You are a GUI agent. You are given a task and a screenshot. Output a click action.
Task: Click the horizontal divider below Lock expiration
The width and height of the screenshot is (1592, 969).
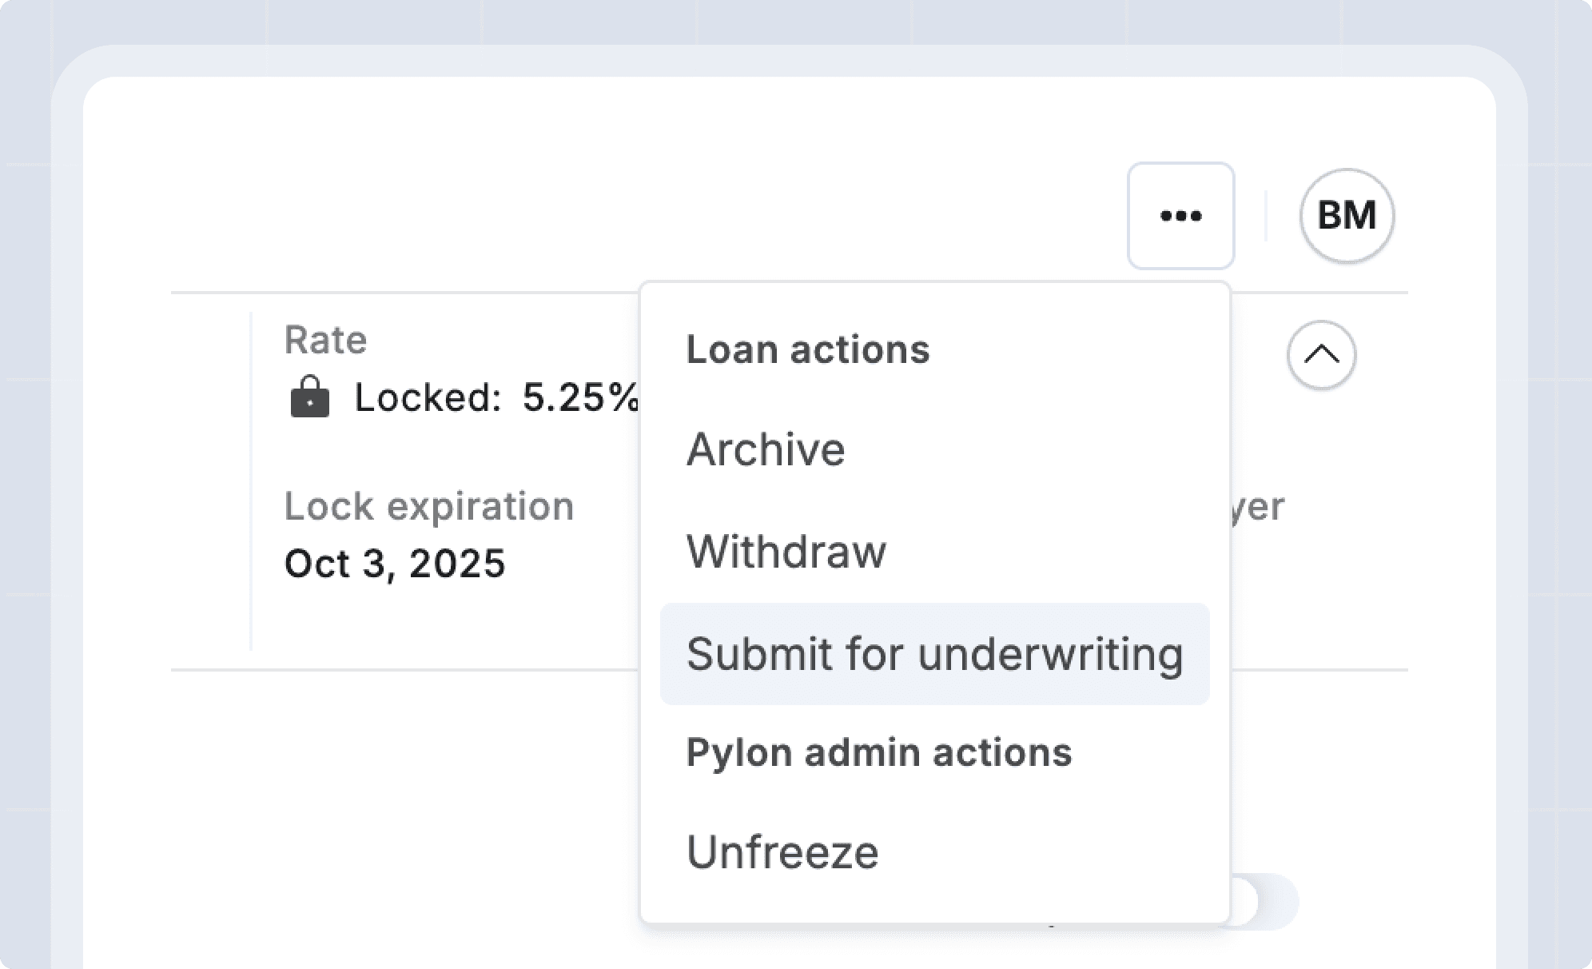coord(400,670)
